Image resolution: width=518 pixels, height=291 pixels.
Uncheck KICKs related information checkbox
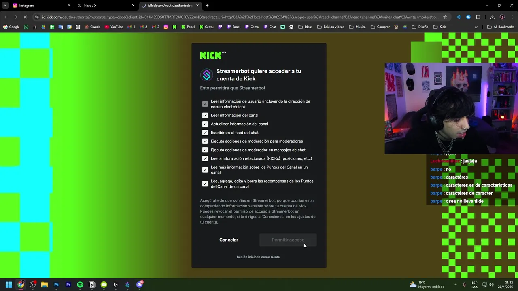click(x=205, y=158)
